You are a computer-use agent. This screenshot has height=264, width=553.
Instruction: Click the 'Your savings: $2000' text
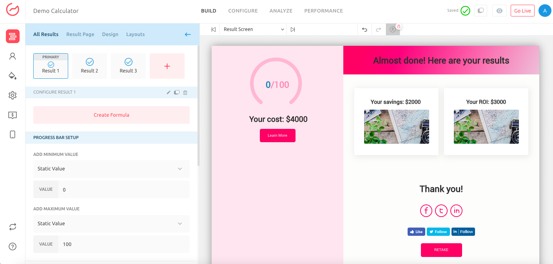396,102
